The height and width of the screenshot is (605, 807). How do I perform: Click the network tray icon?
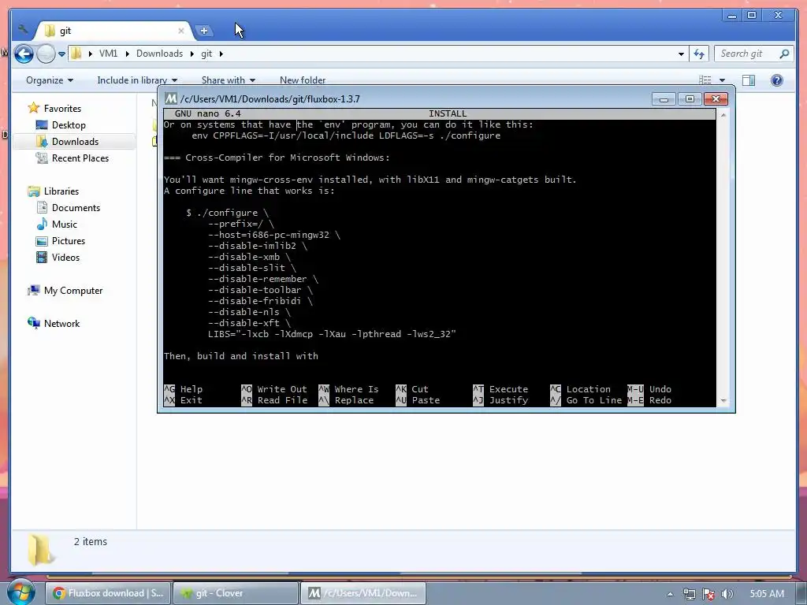pos(689,594)
